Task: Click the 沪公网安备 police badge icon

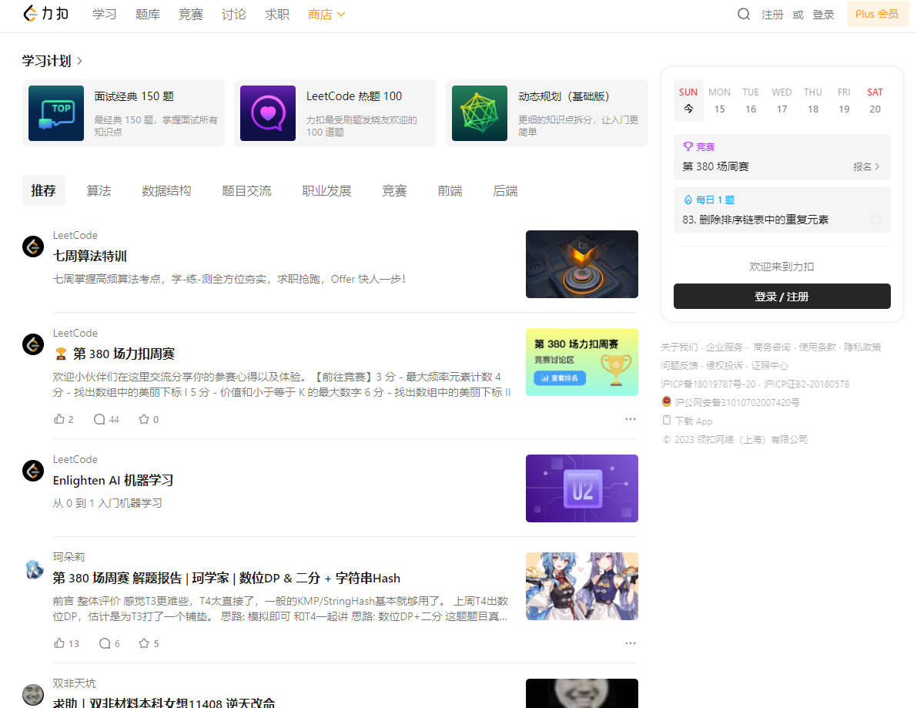Action: click(666, 401)
